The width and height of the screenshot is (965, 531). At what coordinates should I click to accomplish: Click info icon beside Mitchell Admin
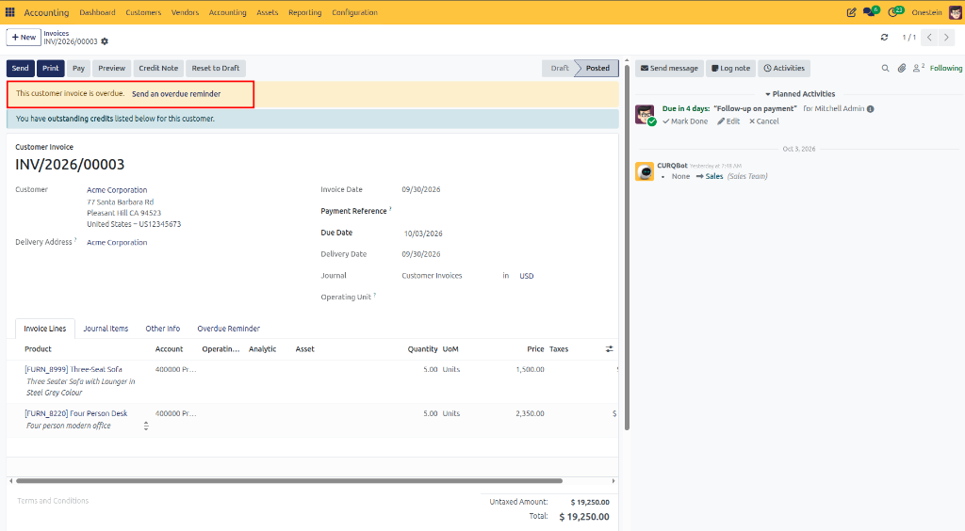pyautogui.click(x=870, y=109)
